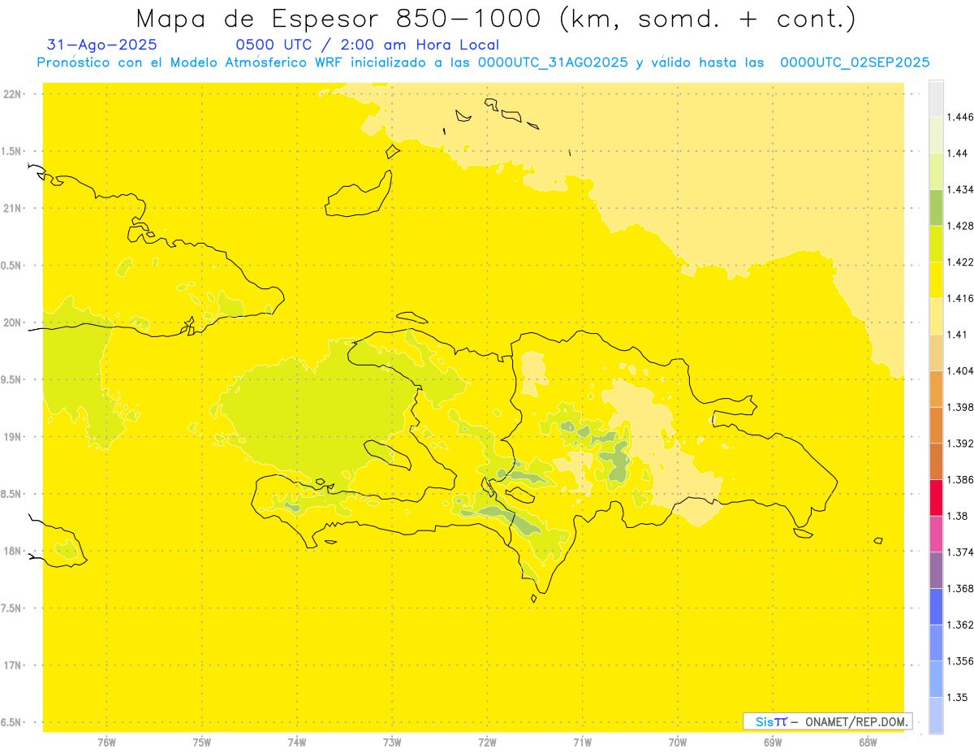974x753 pixels.
Task: Click the 22N latitude axis label
Action: (12, 94)
